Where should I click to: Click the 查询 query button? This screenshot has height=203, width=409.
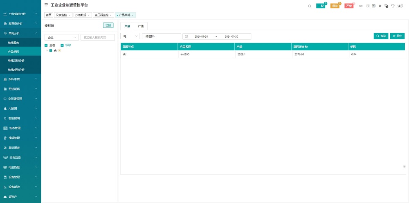pos(381,36)
